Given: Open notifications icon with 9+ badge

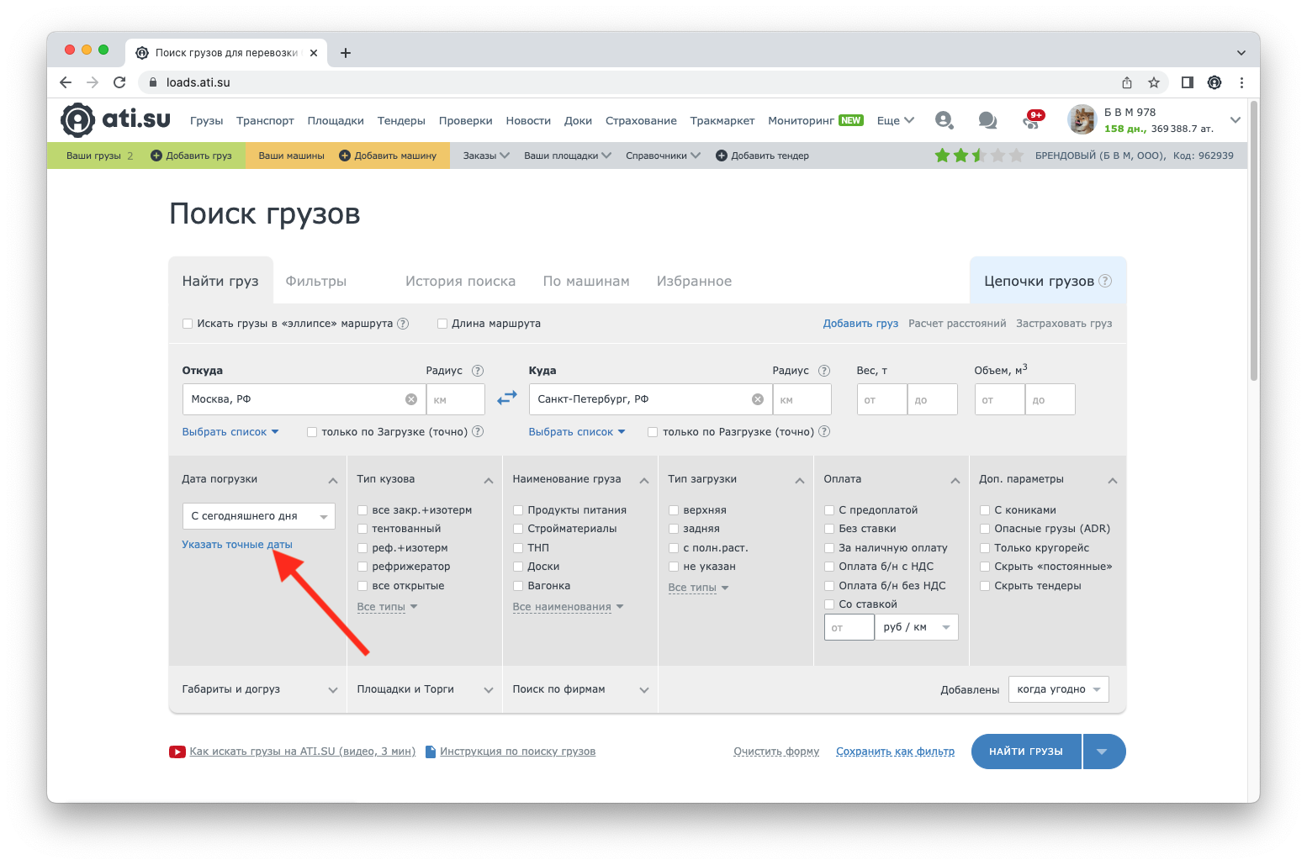Looking at the screenshot, I should click(x=1032, y=120).
